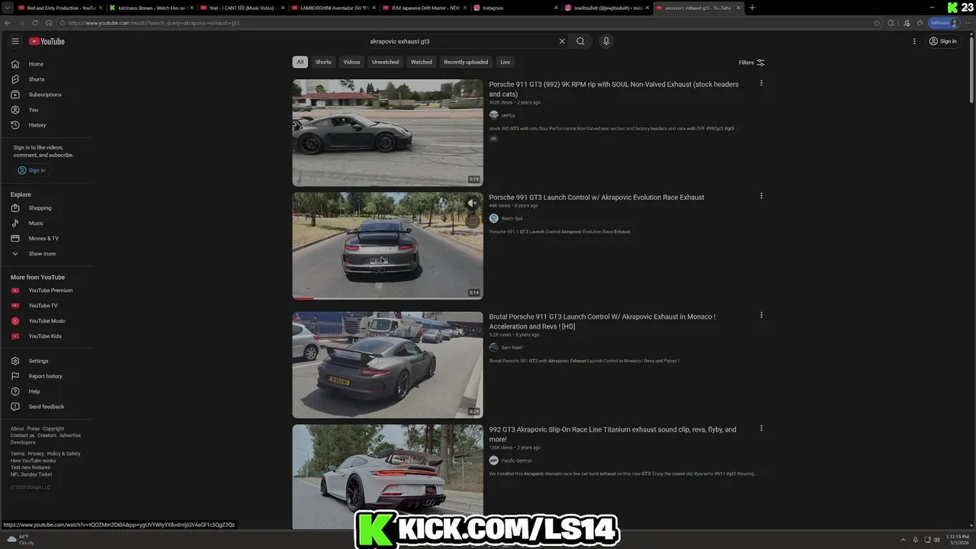Open the Werth SpA channel link
The height and width of the screenshot is (549, 976).
point(512,219)
